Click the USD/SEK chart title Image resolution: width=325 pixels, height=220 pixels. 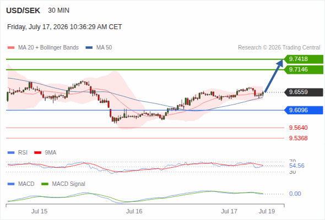(23, 10)
